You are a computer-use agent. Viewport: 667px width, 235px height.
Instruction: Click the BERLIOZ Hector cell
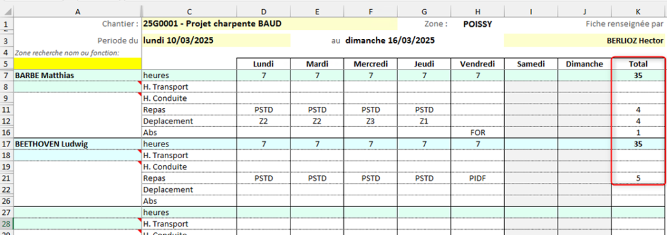tap(584, 40)
